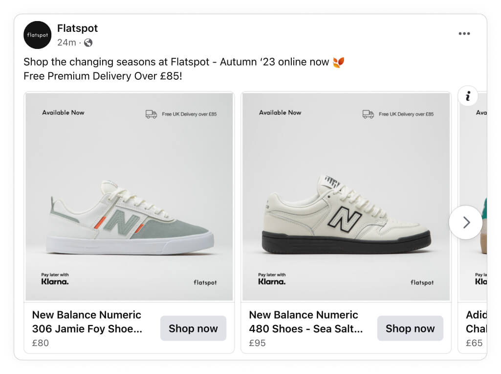Open the Flatspot page link
The width and height of the screenshot is (501, 374).
[77, 28]
